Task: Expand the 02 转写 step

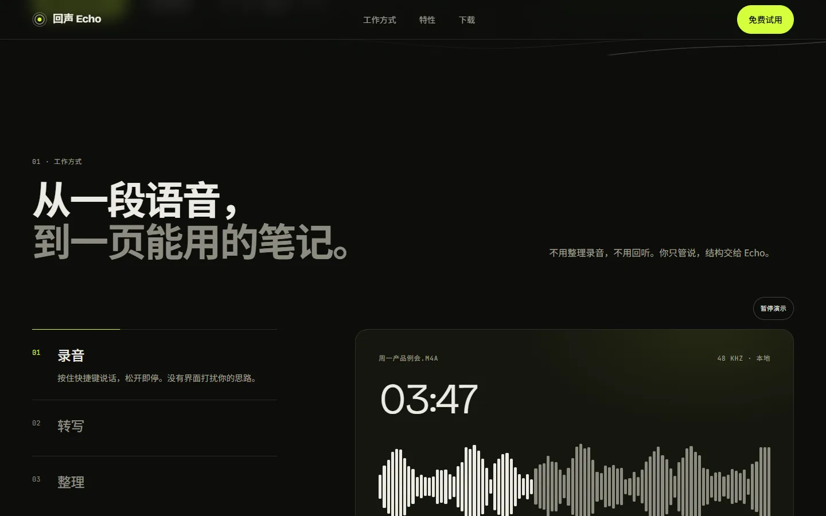Action: pyautogui.click(x=154, y=428)
